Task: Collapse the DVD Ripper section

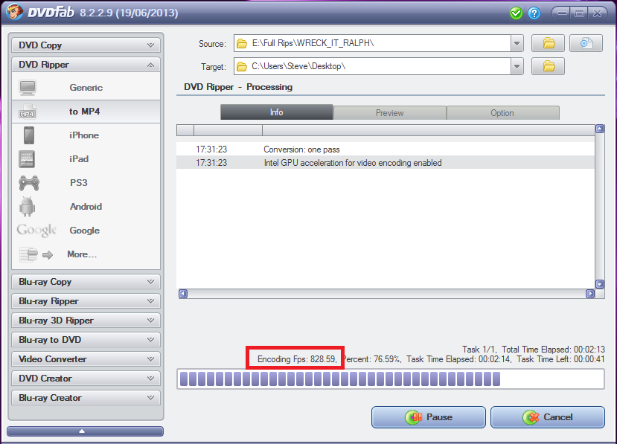Action: coord(86,65)
